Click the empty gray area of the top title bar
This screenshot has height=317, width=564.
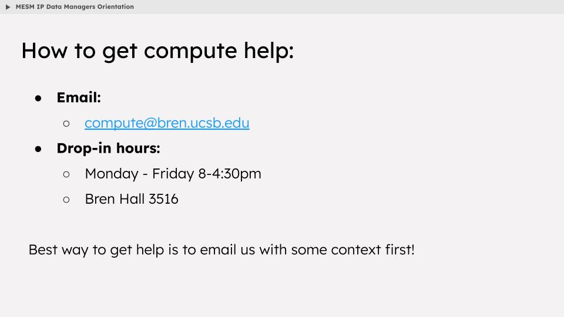(349, 7)
